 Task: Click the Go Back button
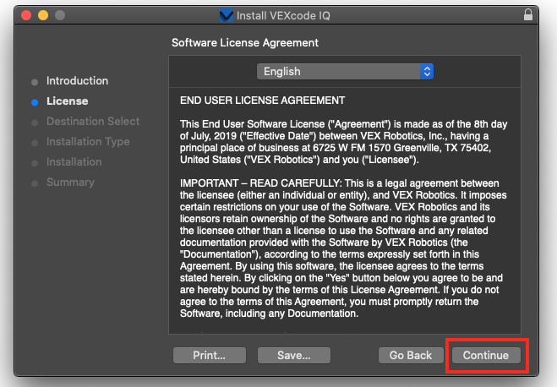pos(411,356)
